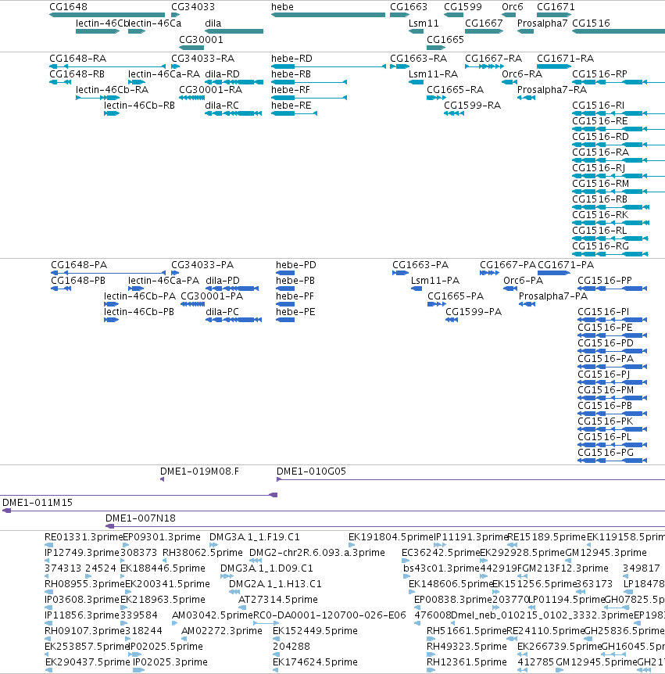The height and width of the screenshot is (674, 665).
Task: Open protein CG1516-PP label
Action: [604, 280]
